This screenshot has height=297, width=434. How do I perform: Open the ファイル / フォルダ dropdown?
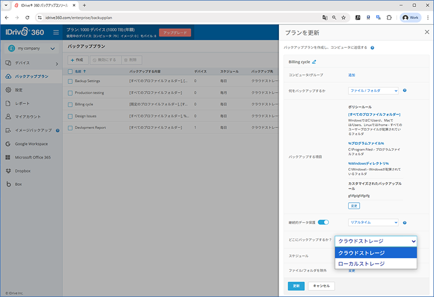(x=373, y=91)
